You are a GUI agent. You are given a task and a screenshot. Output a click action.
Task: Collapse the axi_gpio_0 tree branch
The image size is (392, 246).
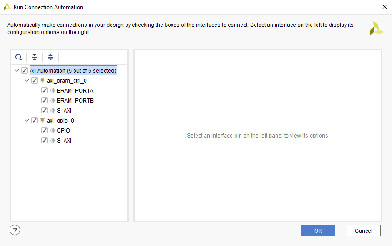pos(27,121)
